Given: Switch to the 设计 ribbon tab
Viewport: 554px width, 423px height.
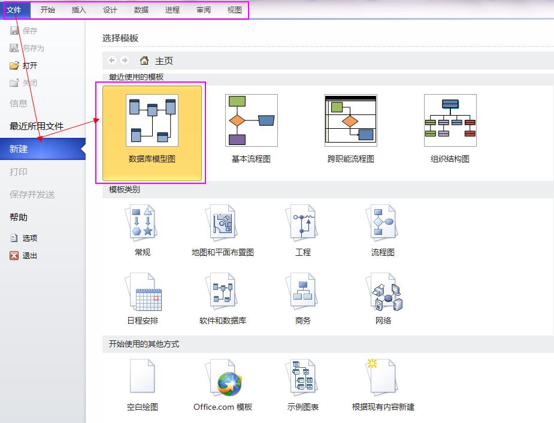Looking at the screenshot, I should (x=110, y=10).
